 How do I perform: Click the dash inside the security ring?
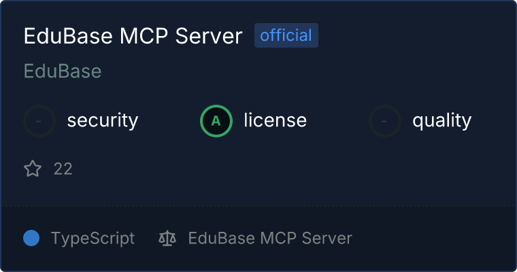tap(39, 121)
